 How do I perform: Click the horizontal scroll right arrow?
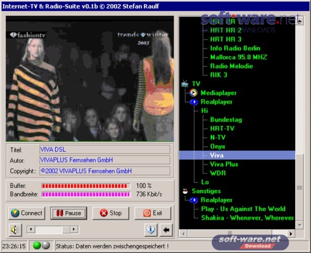pyautogui.click(x=291, y=234)
